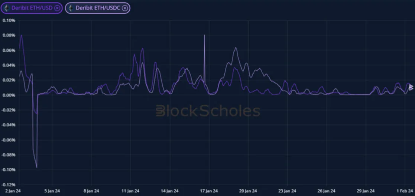Click the 17 Jan 24 date label

coord(209,191)
